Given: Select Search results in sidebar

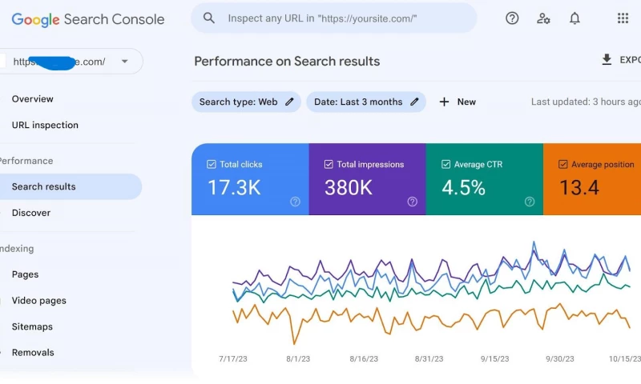Looking at the screenshot, I should click(x=71, y=186).
